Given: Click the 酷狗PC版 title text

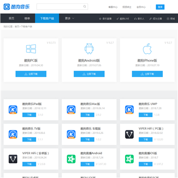Looking at the screenshot, I should (31, 60).
